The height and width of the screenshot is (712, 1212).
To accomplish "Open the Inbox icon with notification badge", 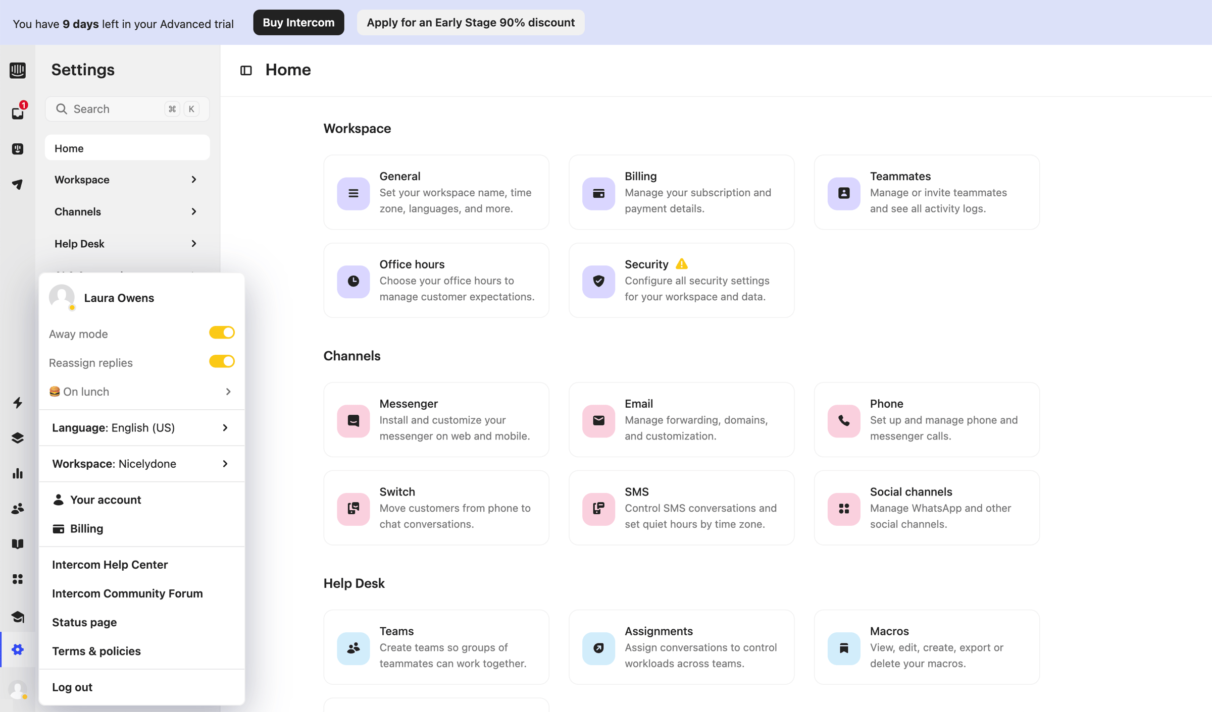I will coord(18,112).
